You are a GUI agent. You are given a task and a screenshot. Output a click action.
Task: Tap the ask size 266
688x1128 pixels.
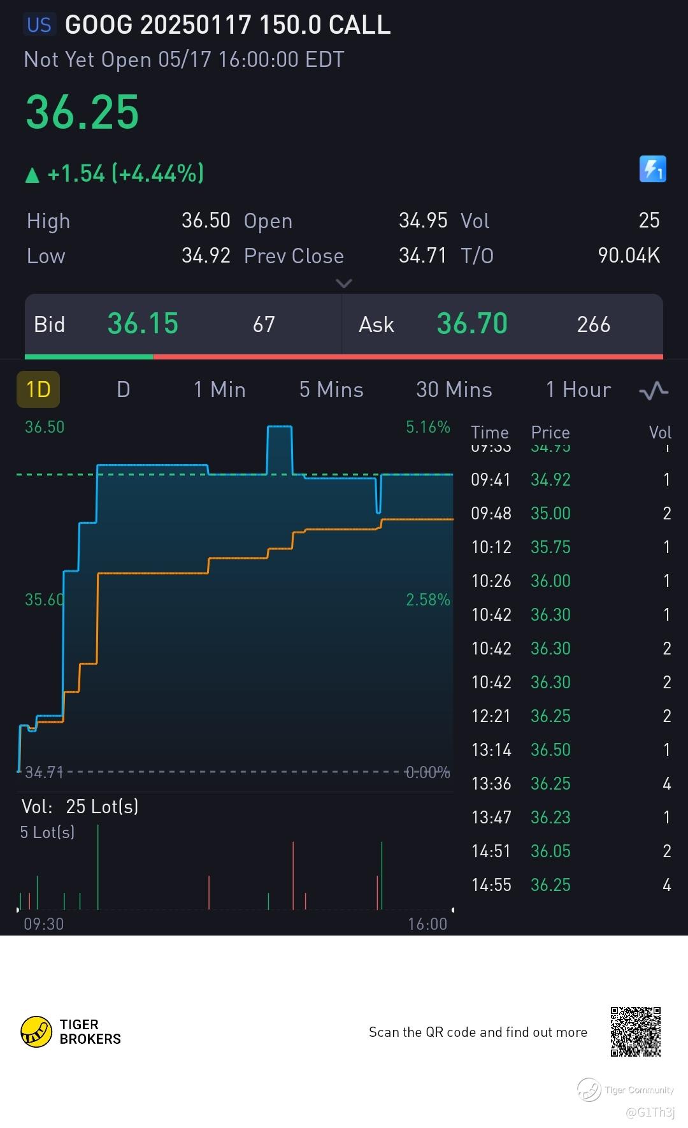(x=594, y=324)
